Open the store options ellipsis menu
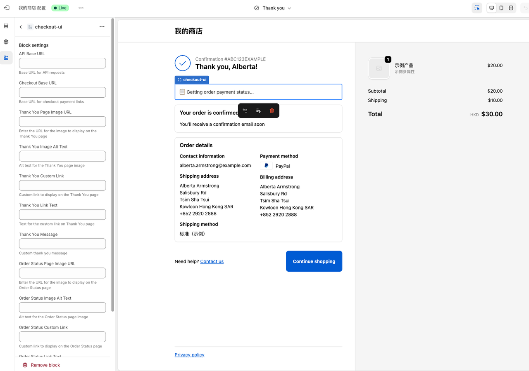 click(x=81, y=8)
